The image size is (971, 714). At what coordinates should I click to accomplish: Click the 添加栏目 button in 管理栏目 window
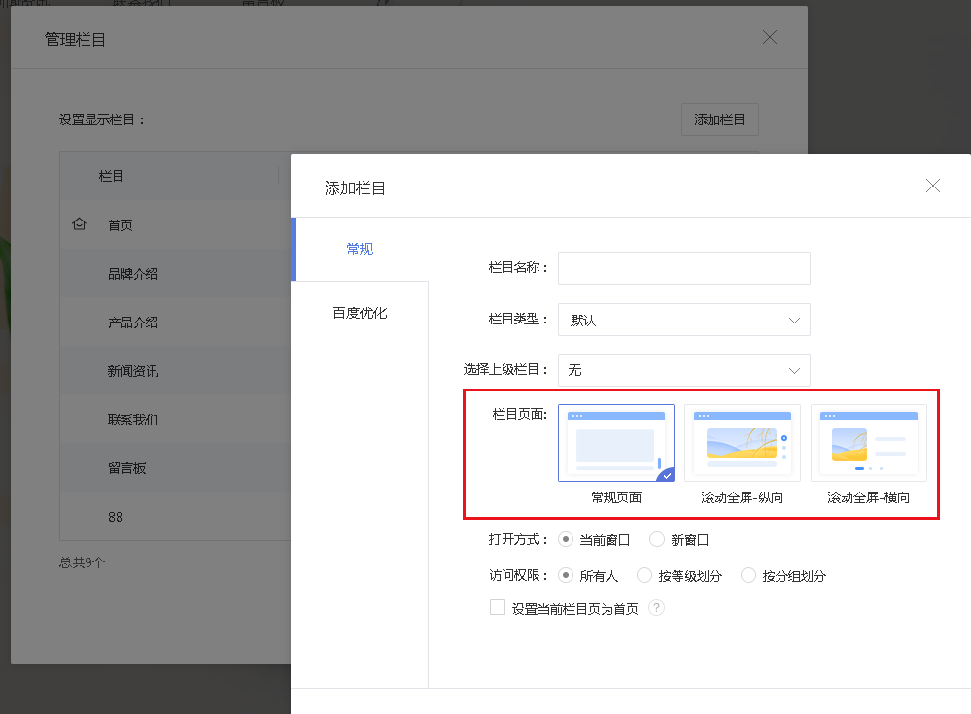click(719, 119)
